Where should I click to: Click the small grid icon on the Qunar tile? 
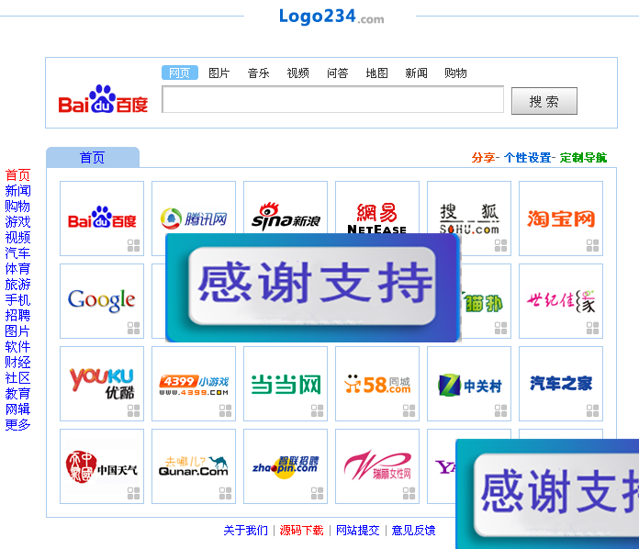(x=225, y=493)
